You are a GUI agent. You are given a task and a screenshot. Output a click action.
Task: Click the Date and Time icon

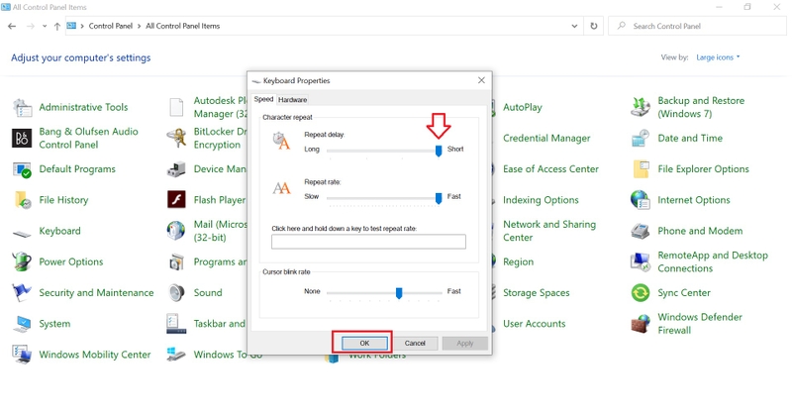click(641, 138)
